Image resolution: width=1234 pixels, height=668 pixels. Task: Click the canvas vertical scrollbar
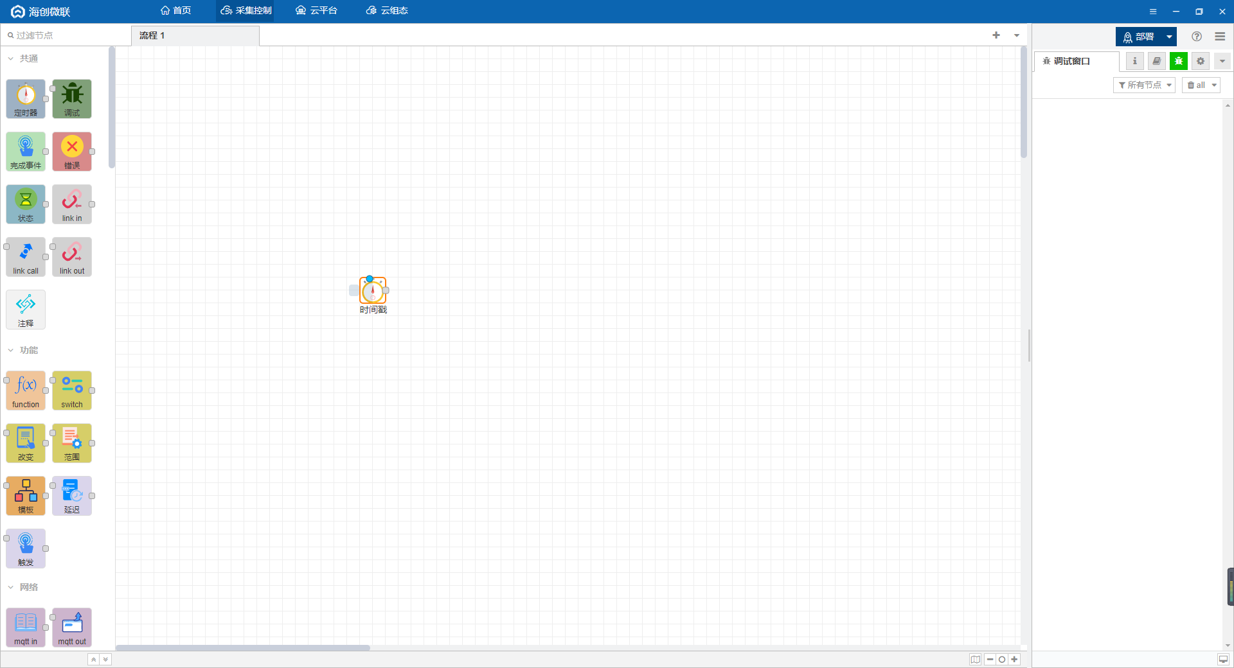1024,101
